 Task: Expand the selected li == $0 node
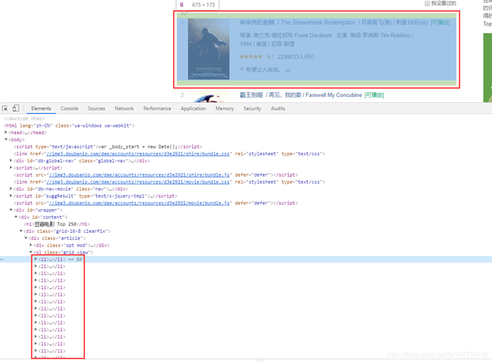(36, 259)
